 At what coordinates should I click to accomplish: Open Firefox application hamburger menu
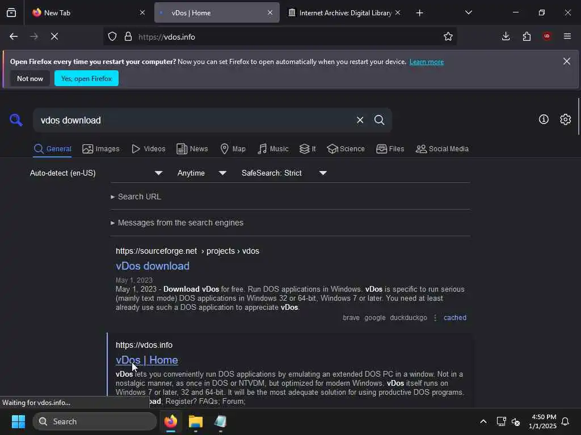(x=567, y=36)
